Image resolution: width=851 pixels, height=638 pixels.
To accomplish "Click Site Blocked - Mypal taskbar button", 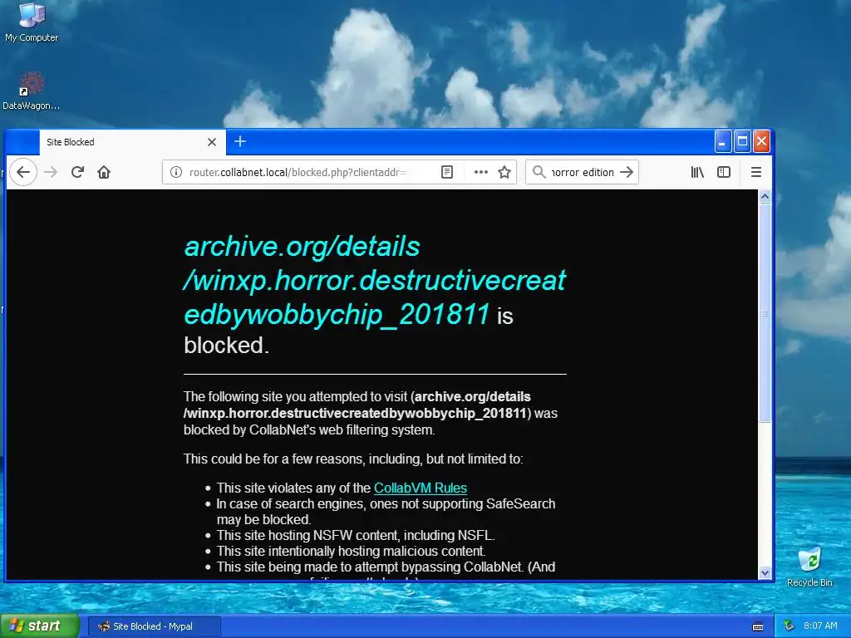I will (154, 626).
